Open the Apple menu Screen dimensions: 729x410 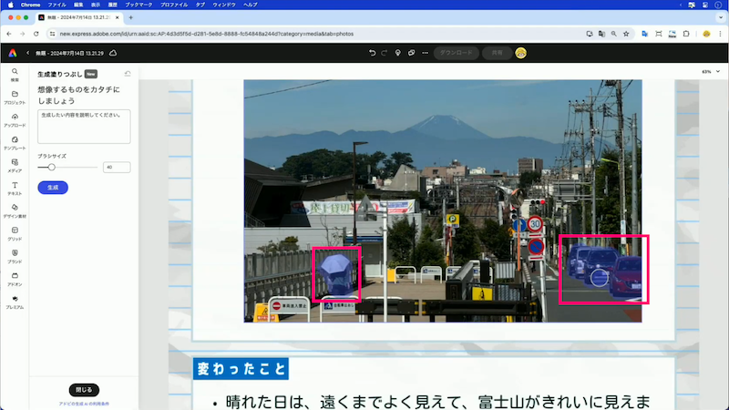click(x=11, y=5)
